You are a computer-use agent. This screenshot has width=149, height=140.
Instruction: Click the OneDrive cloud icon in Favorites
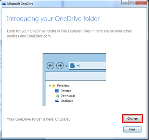(x=57, y=101)
